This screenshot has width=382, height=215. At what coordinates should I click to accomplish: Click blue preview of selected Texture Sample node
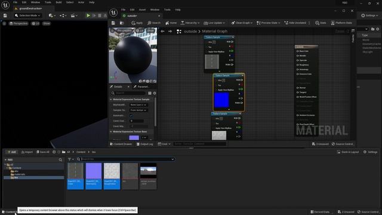(x=221, y=100)
